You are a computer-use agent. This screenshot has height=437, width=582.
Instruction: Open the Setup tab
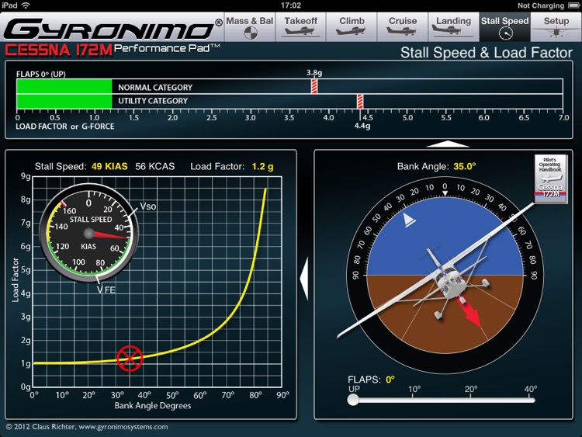556,26
